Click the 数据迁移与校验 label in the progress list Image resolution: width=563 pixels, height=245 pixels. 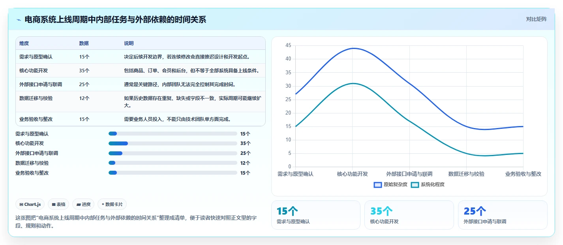[x=32, y=163]
